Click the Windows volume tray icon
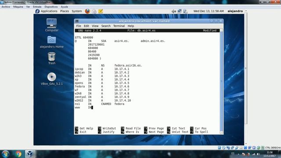Screen dimensions: 281x158 pyautogui.click(x=258, y=154)
